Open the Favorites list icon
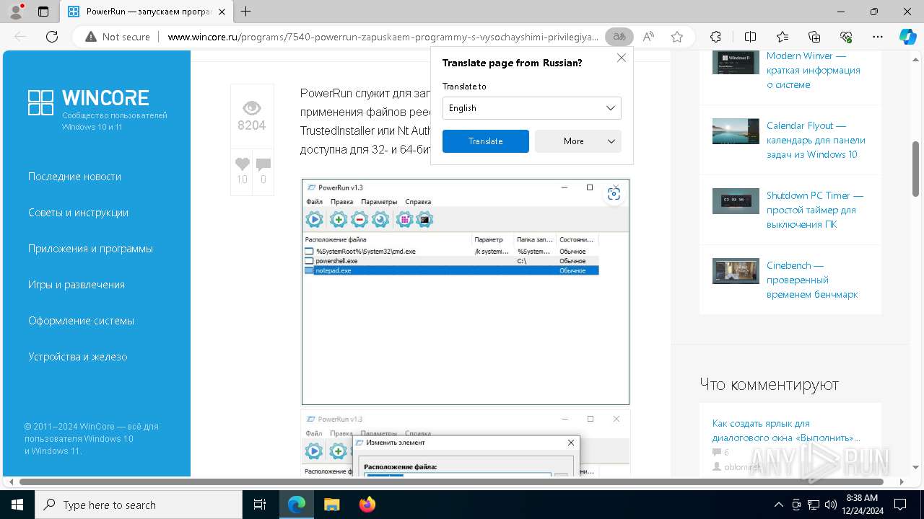The height and width of the screenshot is (519, 924). (783, 37)
